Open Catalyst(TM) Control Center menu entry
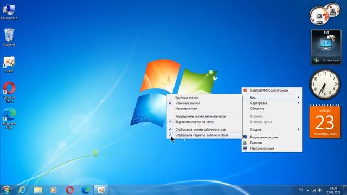 tap(272, 90)
